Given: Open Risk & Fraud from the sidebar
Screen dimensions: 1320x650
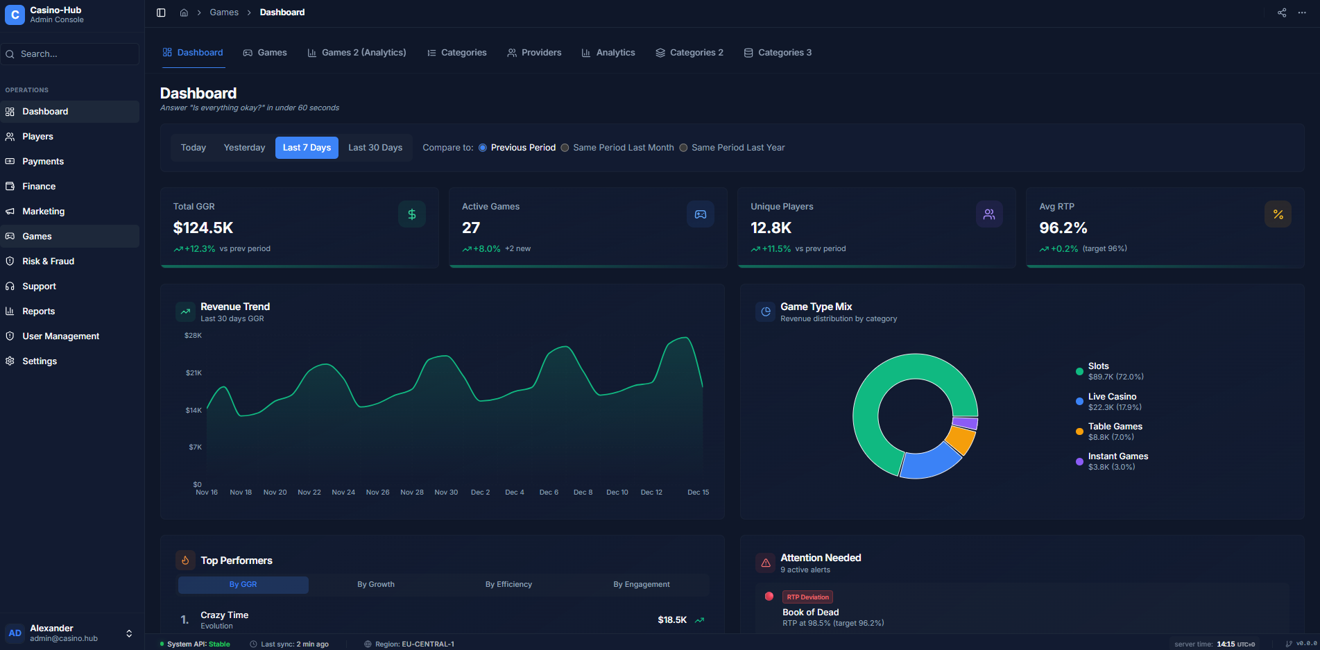Looking at the screenshot, I should (49, 261).
